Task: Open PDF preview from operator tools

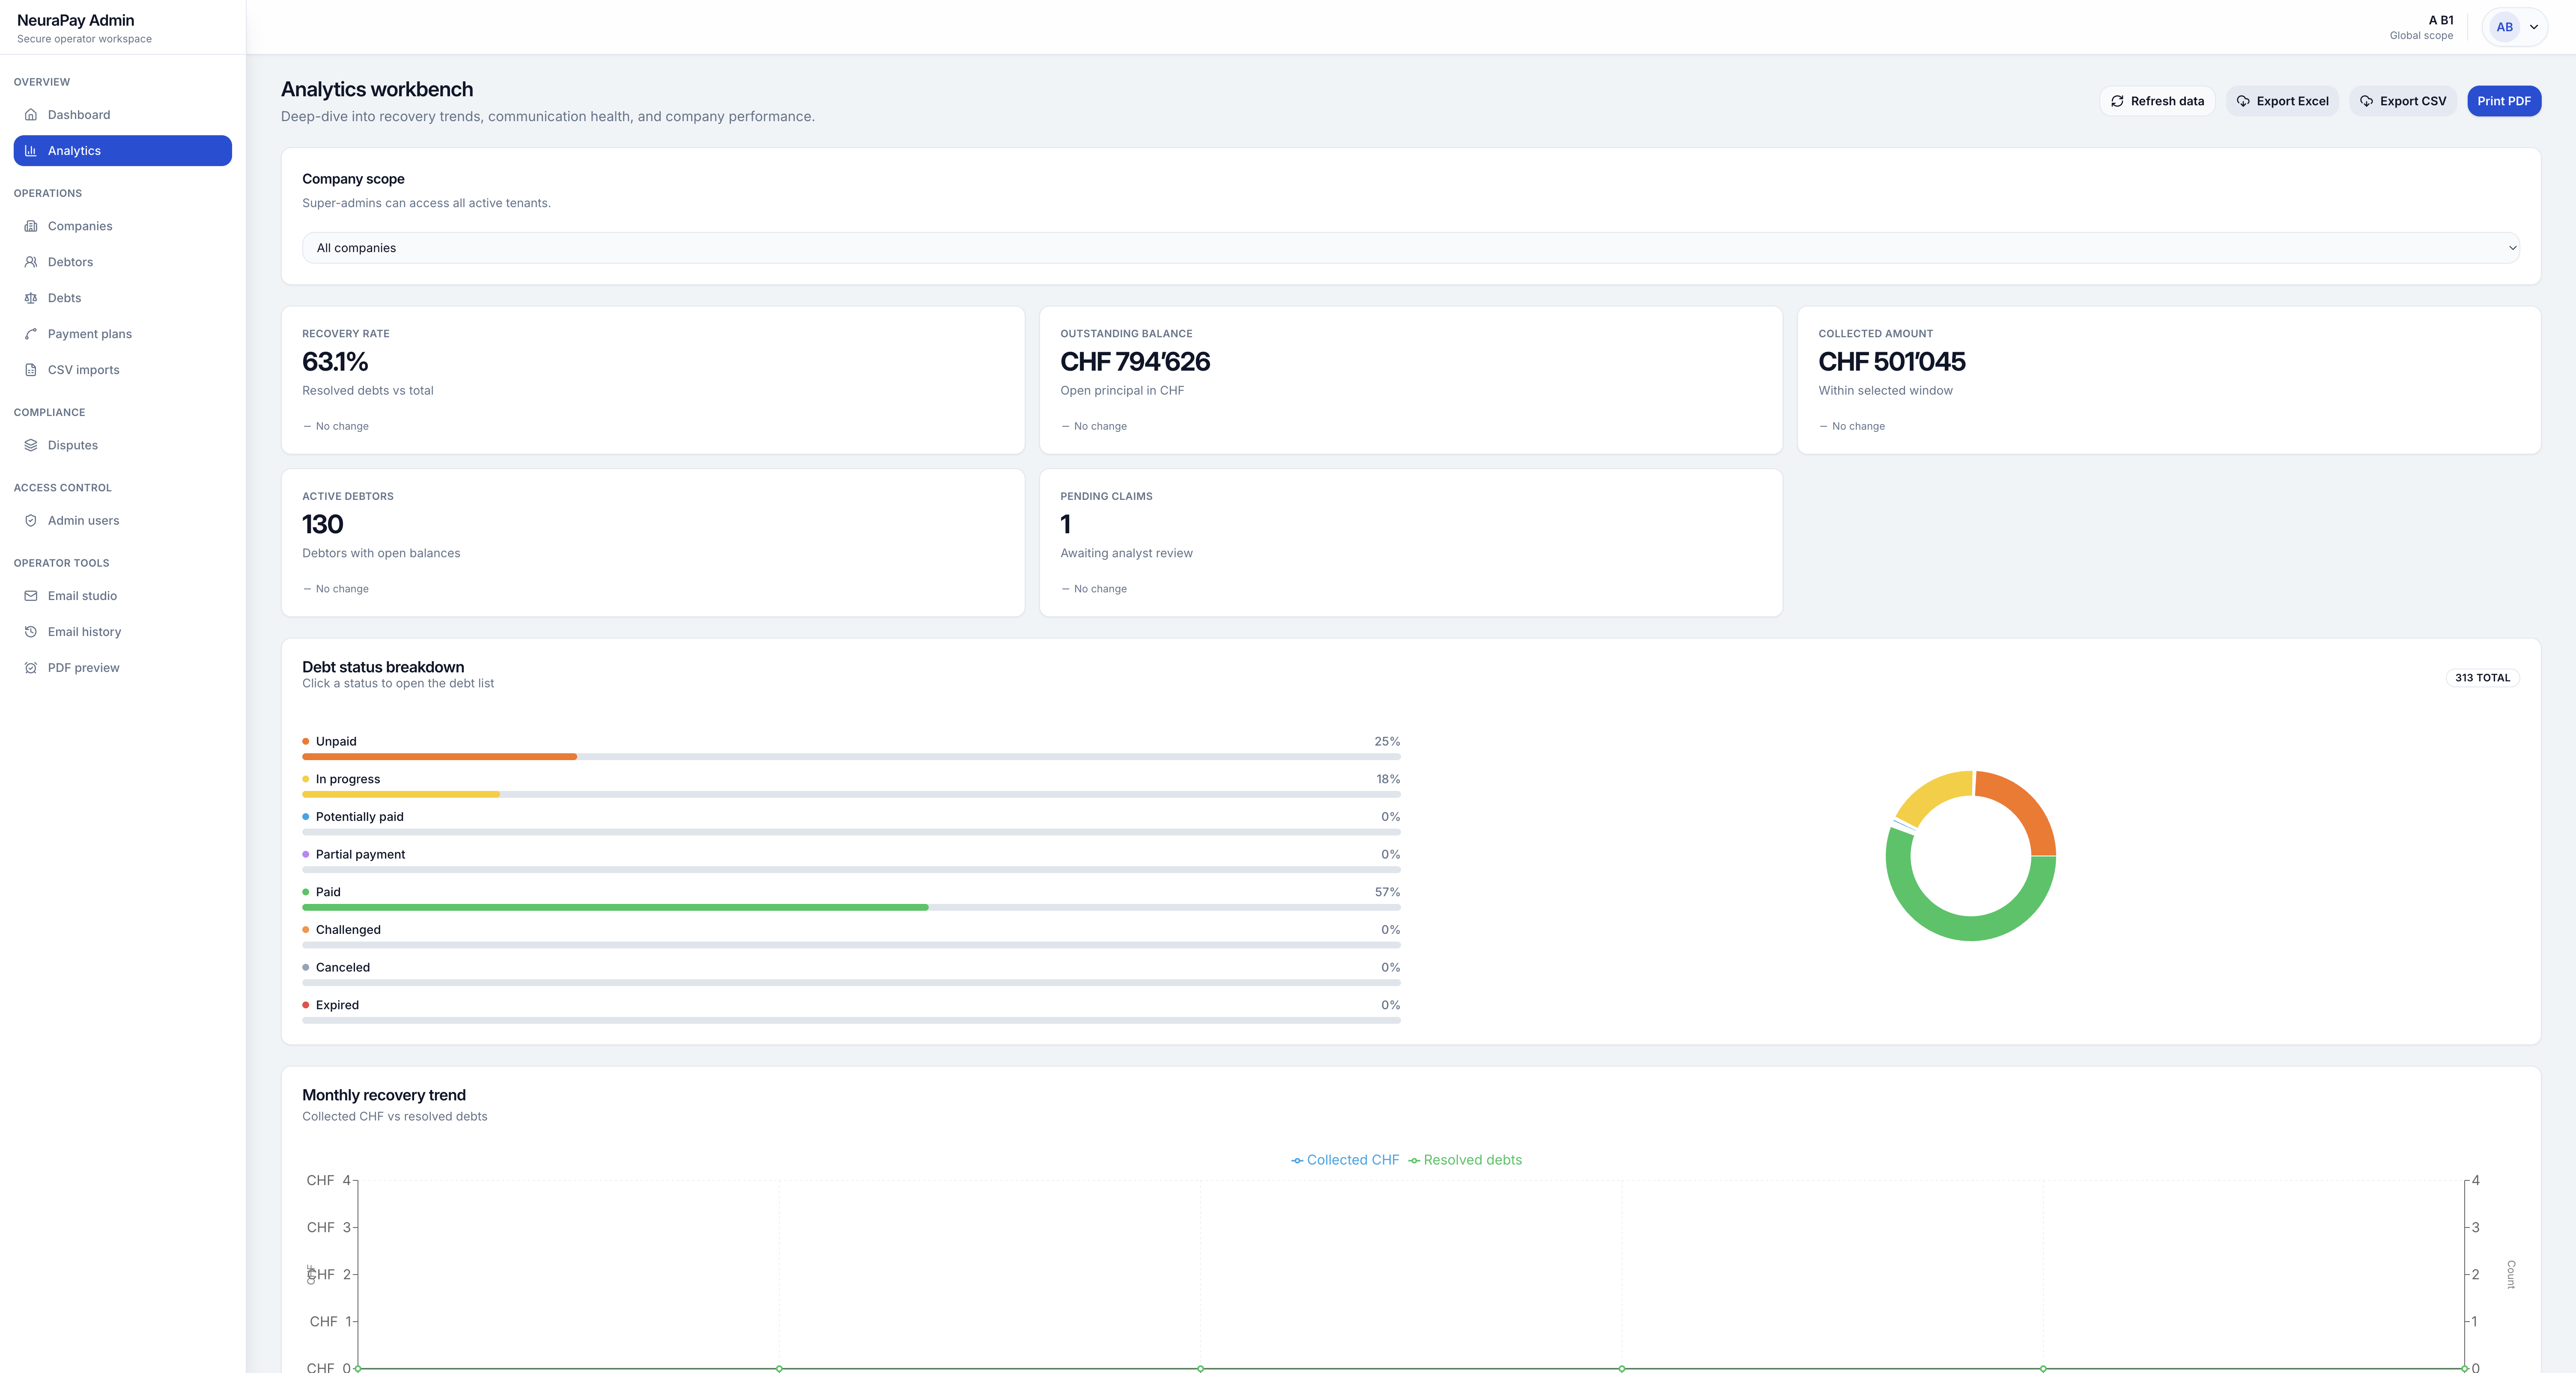Action: point(83,668)
